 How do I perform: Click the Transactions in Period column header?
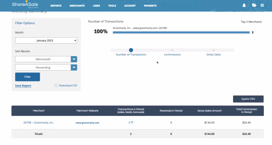[x=131, y=111]
